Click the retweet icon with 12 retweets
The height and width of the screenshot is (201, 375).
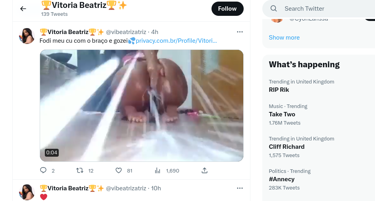80,171
